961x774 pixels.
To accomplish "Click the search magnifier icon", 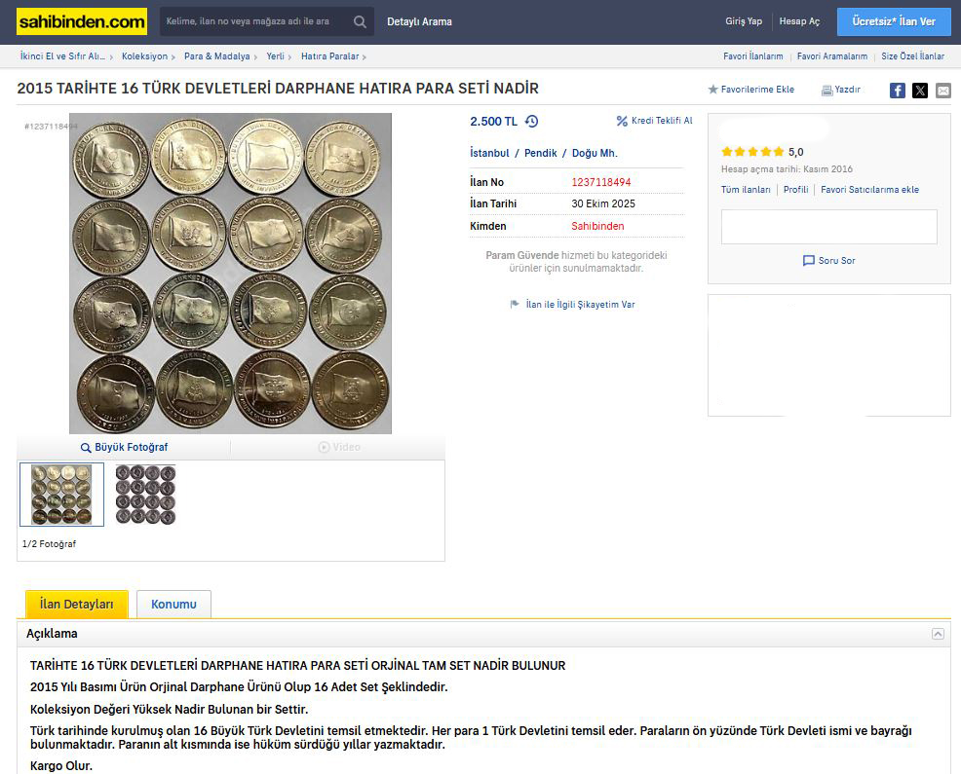I will coord(360,21).
